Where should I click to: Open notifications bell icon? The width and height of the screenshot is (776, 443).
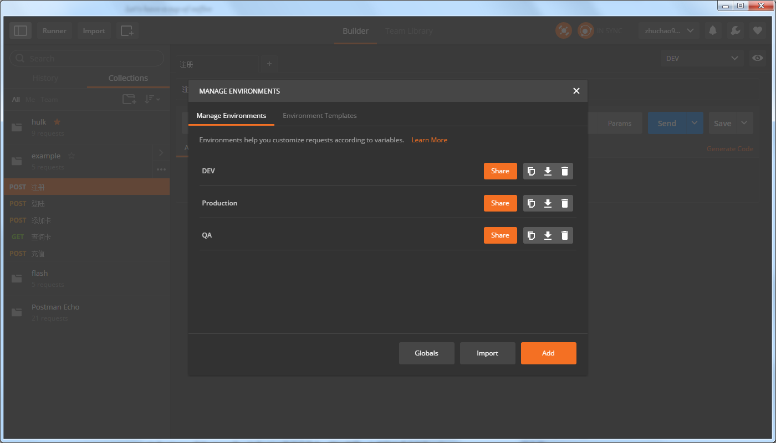tap(713, 30)
